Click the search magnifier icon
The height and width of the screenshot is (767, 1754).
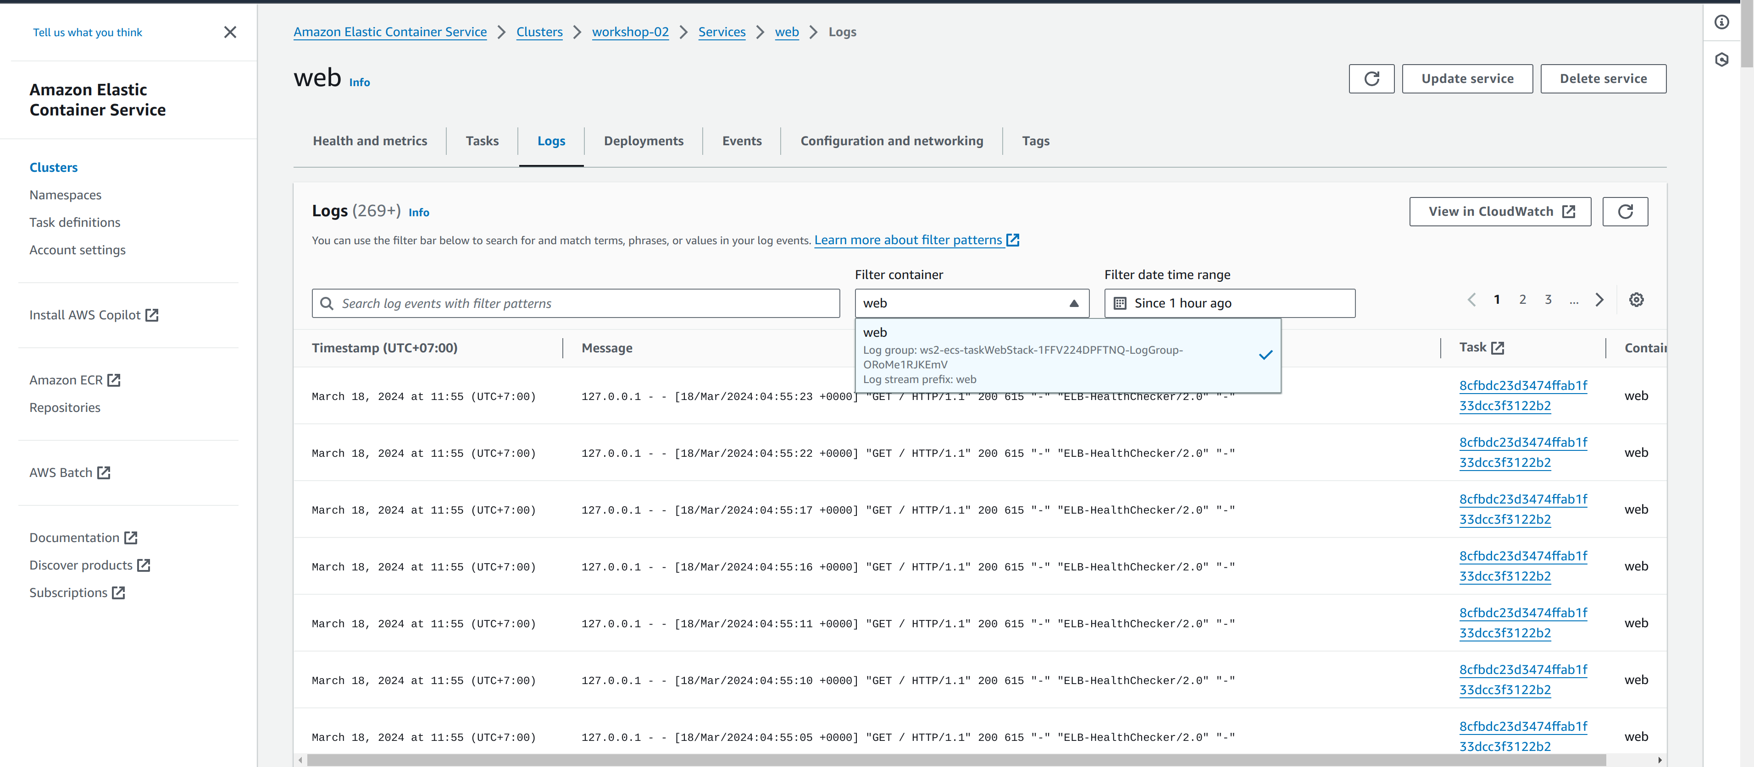(x=327, y=303)
